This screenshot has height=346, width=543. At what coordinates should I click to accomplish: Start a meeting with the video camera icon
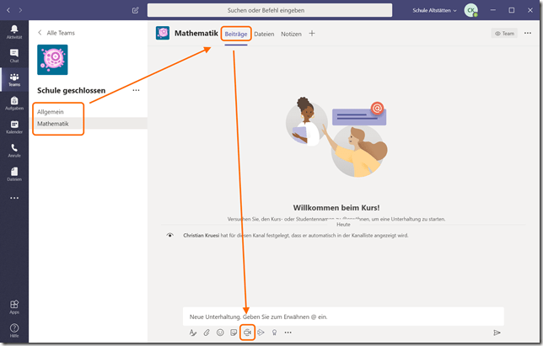(248, 333)
